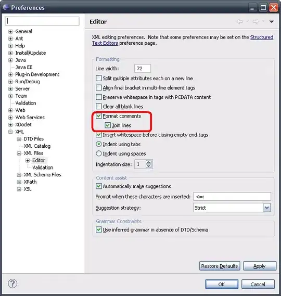The height and width of the screenshot is (296, 281).
Task: Select Indent using spaces
Action: (99, 153)
